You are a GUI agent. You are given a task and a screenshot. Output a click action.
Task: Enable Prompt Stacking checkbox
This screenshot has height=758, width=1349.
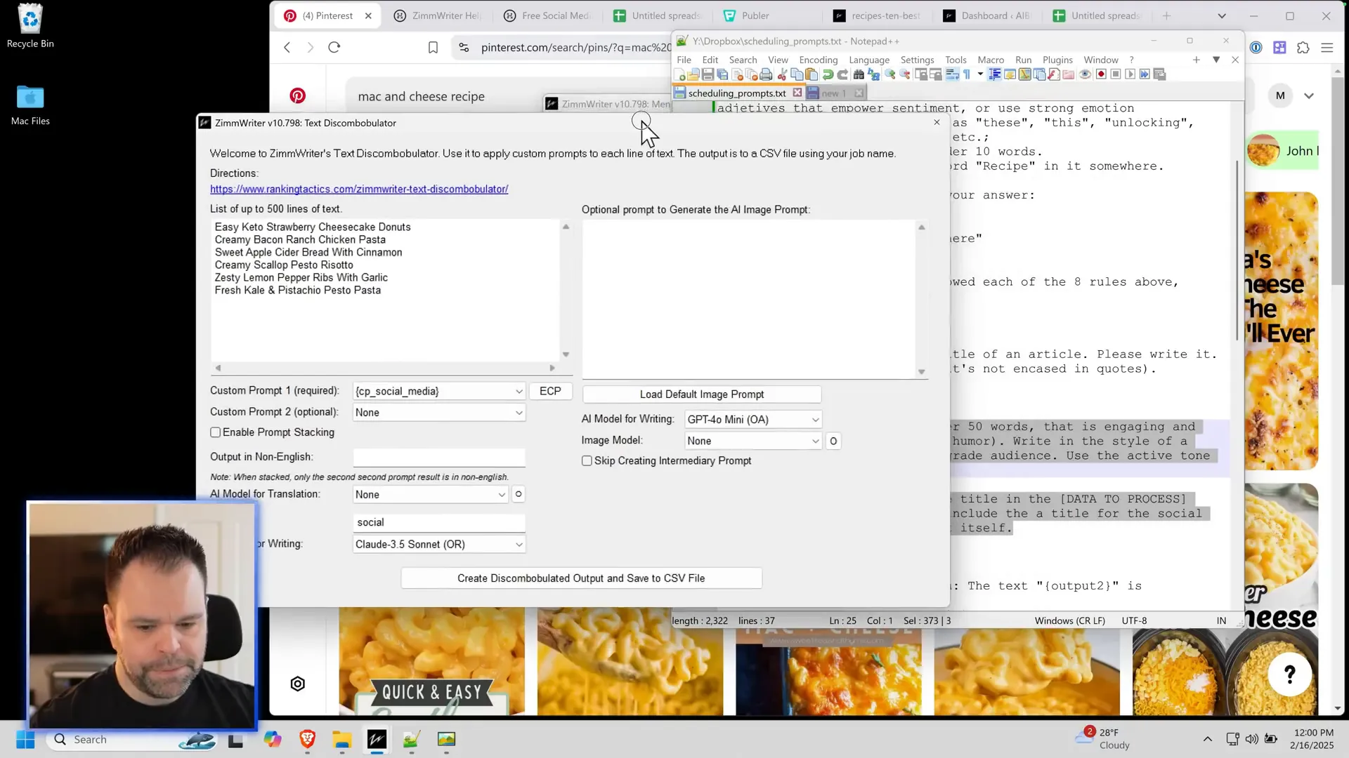(x=216, y=432)
